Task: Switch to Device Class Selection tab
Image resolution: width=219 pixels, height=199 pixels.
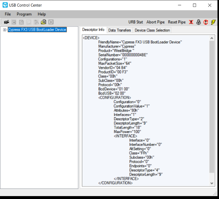Action: coord(152,30)
